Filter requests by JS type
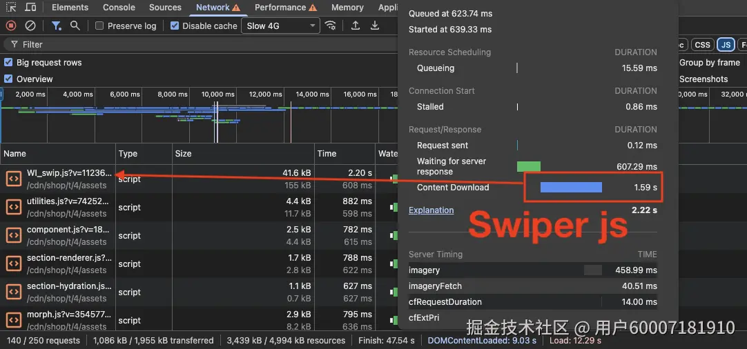747x349 pixels. (x=726, y=45)
